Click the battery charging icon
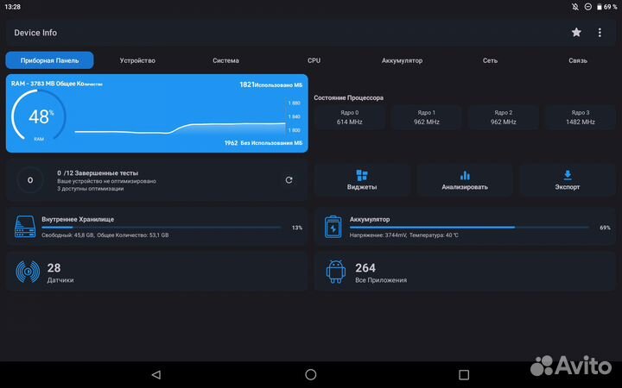The height and width of the screenshot is (388, 622). [x=333, y=228]
